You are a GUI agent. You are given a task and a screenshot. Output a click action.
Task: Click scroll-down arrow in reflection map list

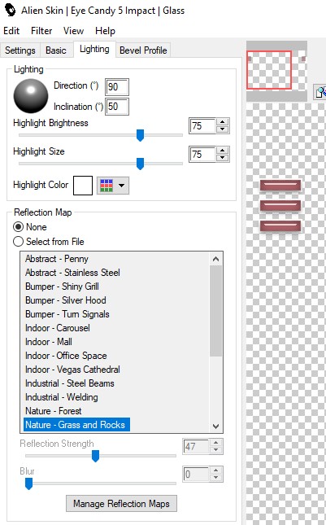point(215,427)
